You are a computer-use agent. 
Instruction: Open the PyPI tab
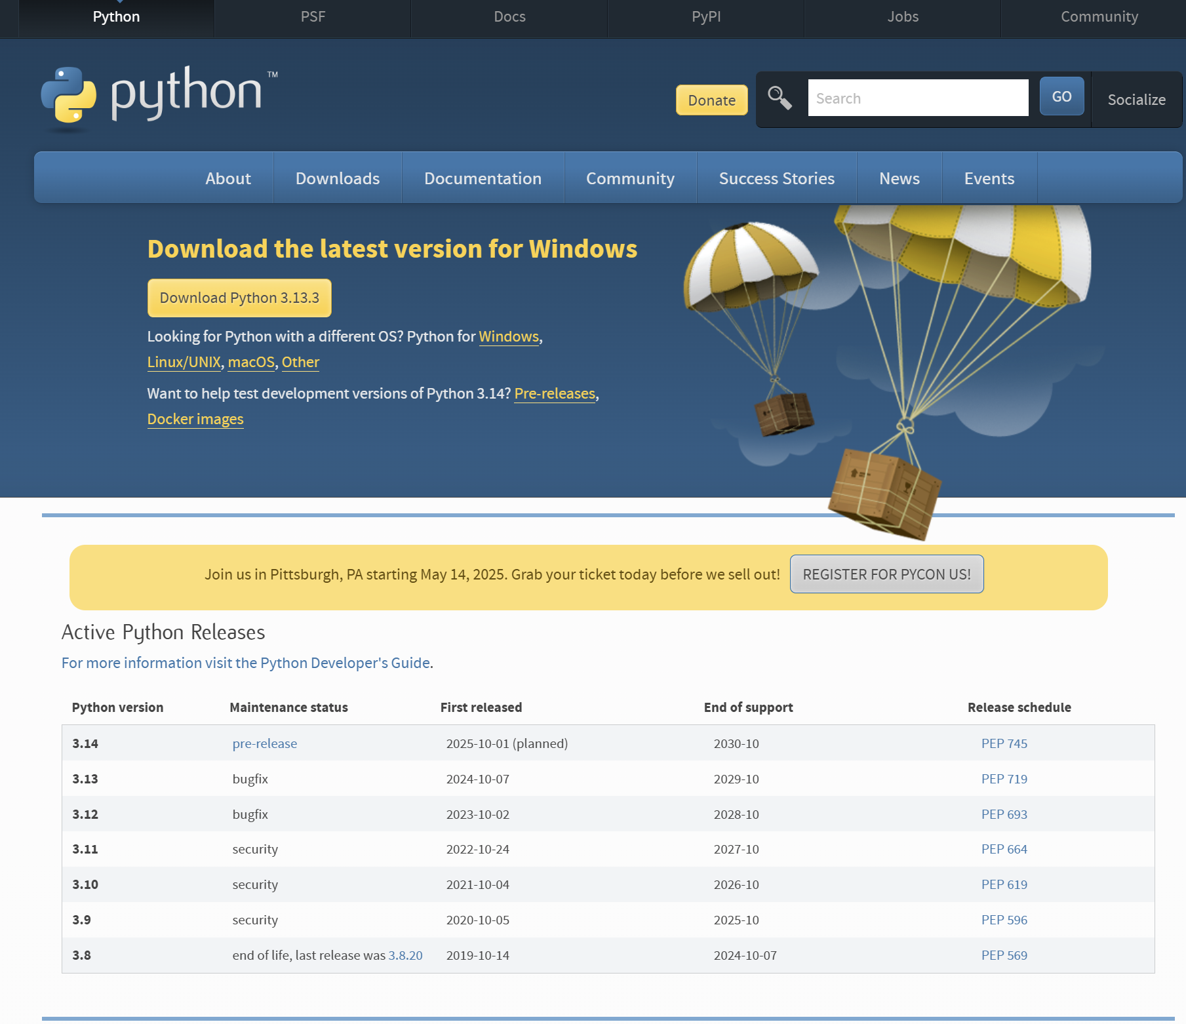(x=706, y=17)
